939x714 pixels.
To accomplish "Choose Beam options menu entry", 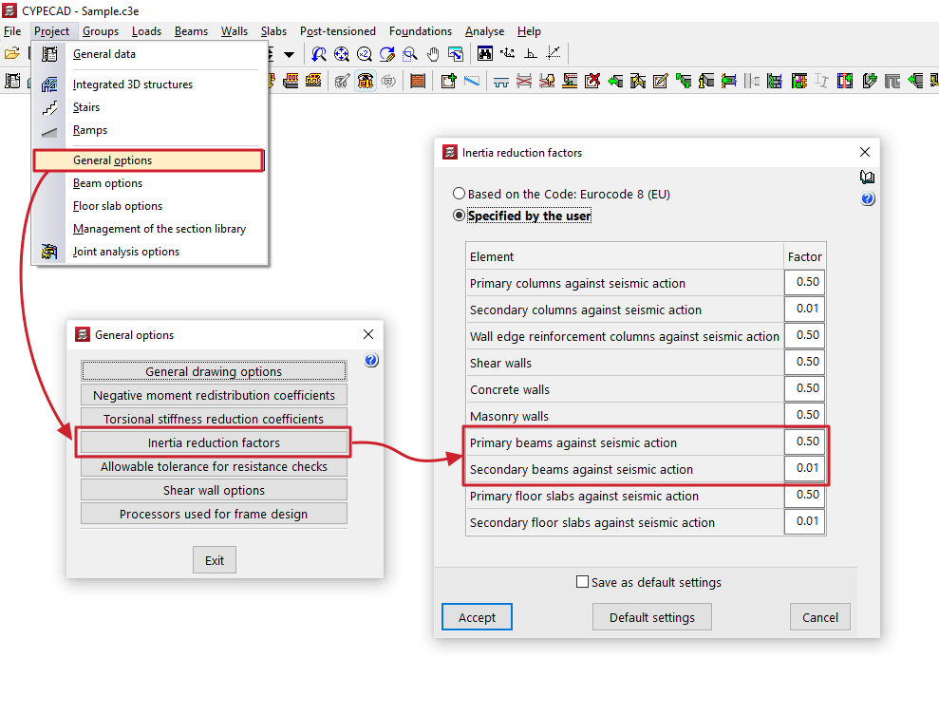I will click(148, 183).
